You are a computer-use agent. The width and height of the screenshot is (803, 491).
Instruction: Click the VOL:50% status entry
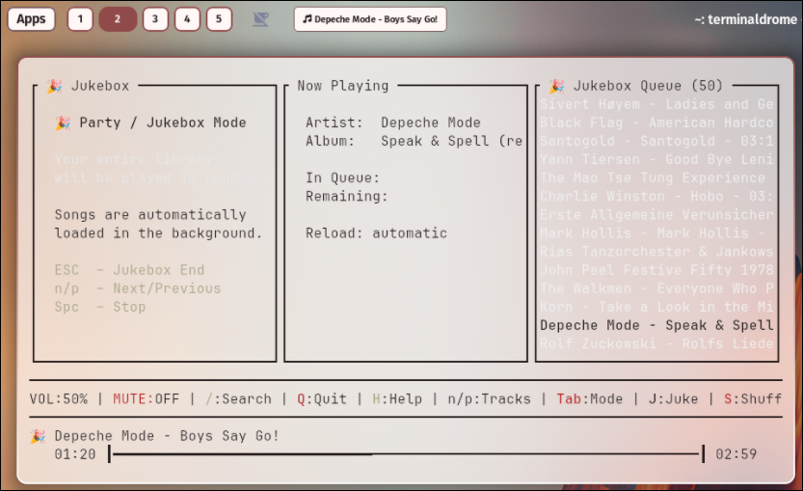[x=59, y=399]
